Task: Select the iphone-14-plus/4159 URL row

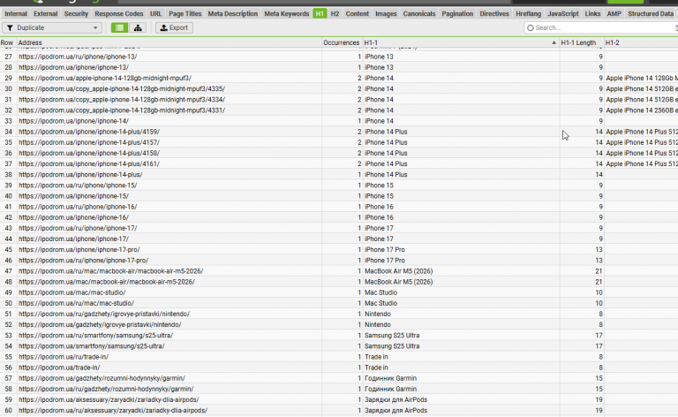Action: [x=339, y=132]
